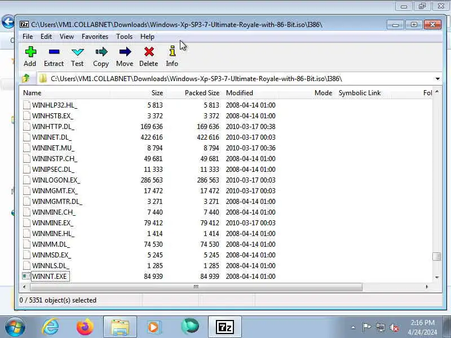This screenshot has height=338, width=451.
Task: Sort by the Name column header
Action: pyautogui.click(x=65, y=93)
